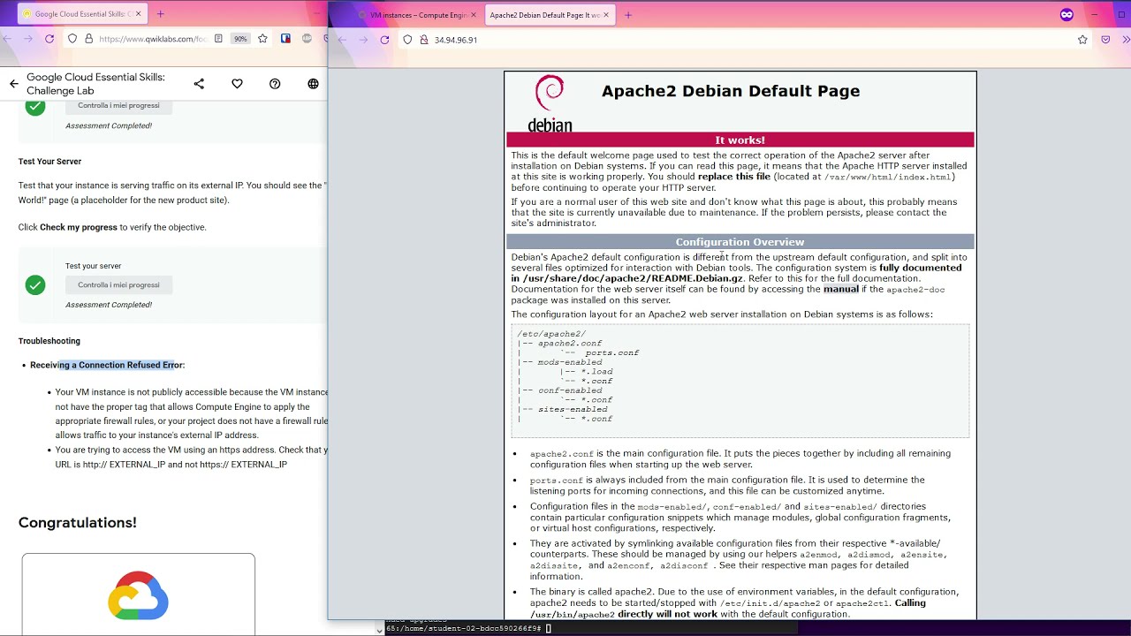Screen dimensions: 1131x636
Task: Close the Google Cloud Essential Skills tab
Action: 139,14
